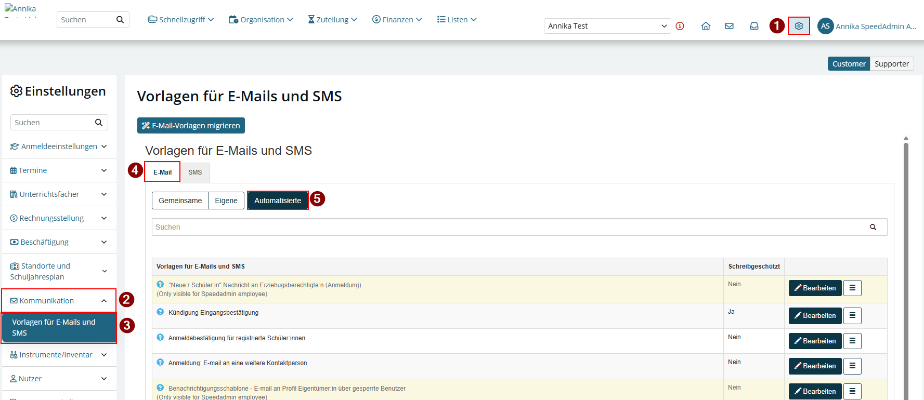The width and height of the screenshot is (924, 400).
Task: Expand Anmeldeeinstellungen section
Action: [59, 146]
